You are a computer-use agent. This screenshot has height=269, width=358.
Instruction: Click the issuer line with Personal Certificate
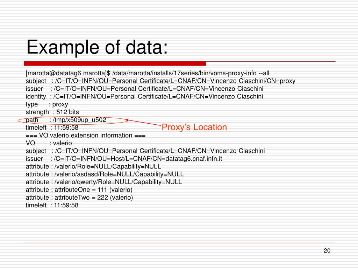(144, 89)
